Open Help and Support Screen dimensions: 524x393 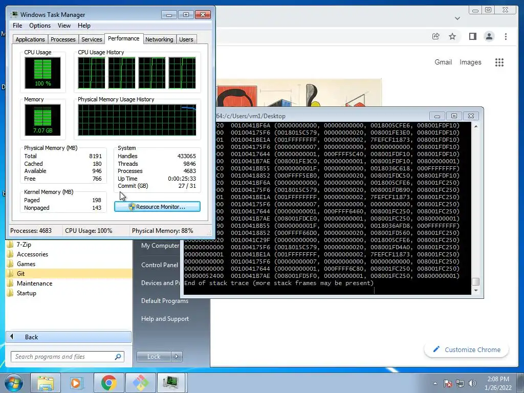[165, 319]
